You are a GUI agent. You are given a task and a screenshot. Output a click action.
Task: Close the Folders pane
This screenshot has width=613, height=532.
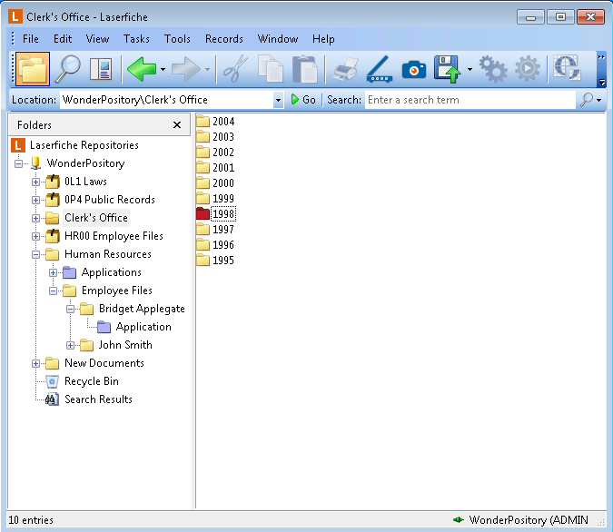click(x=177, y=124)
